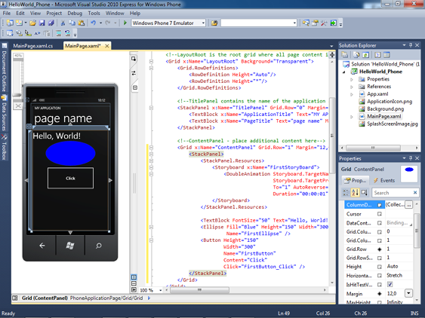Select MainPage.xaml in Solution Explorer
The image size is (425, 318).
point(383,116)
